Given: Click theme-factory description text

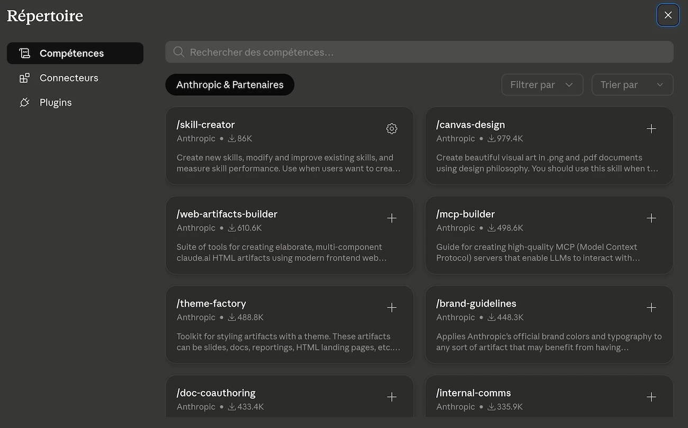Looking at the screenshot, I should (x=288, y=342).
